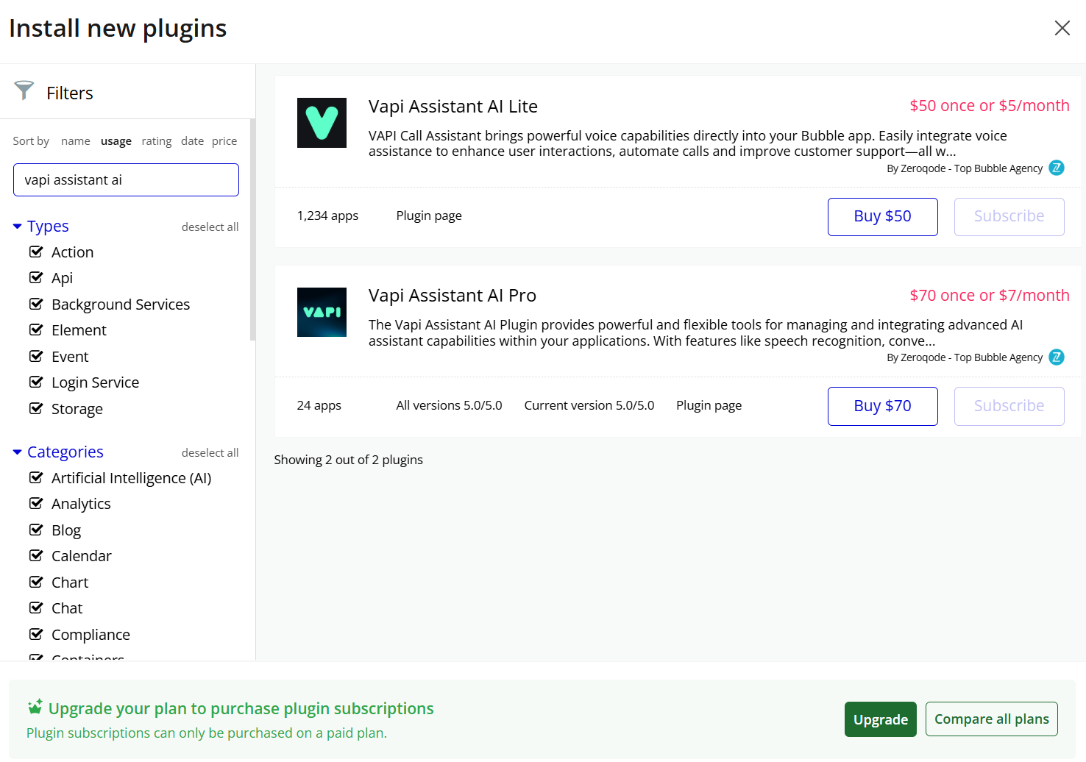Click Zeroqode badge icon on Pro plugin

pos(1056,357)
